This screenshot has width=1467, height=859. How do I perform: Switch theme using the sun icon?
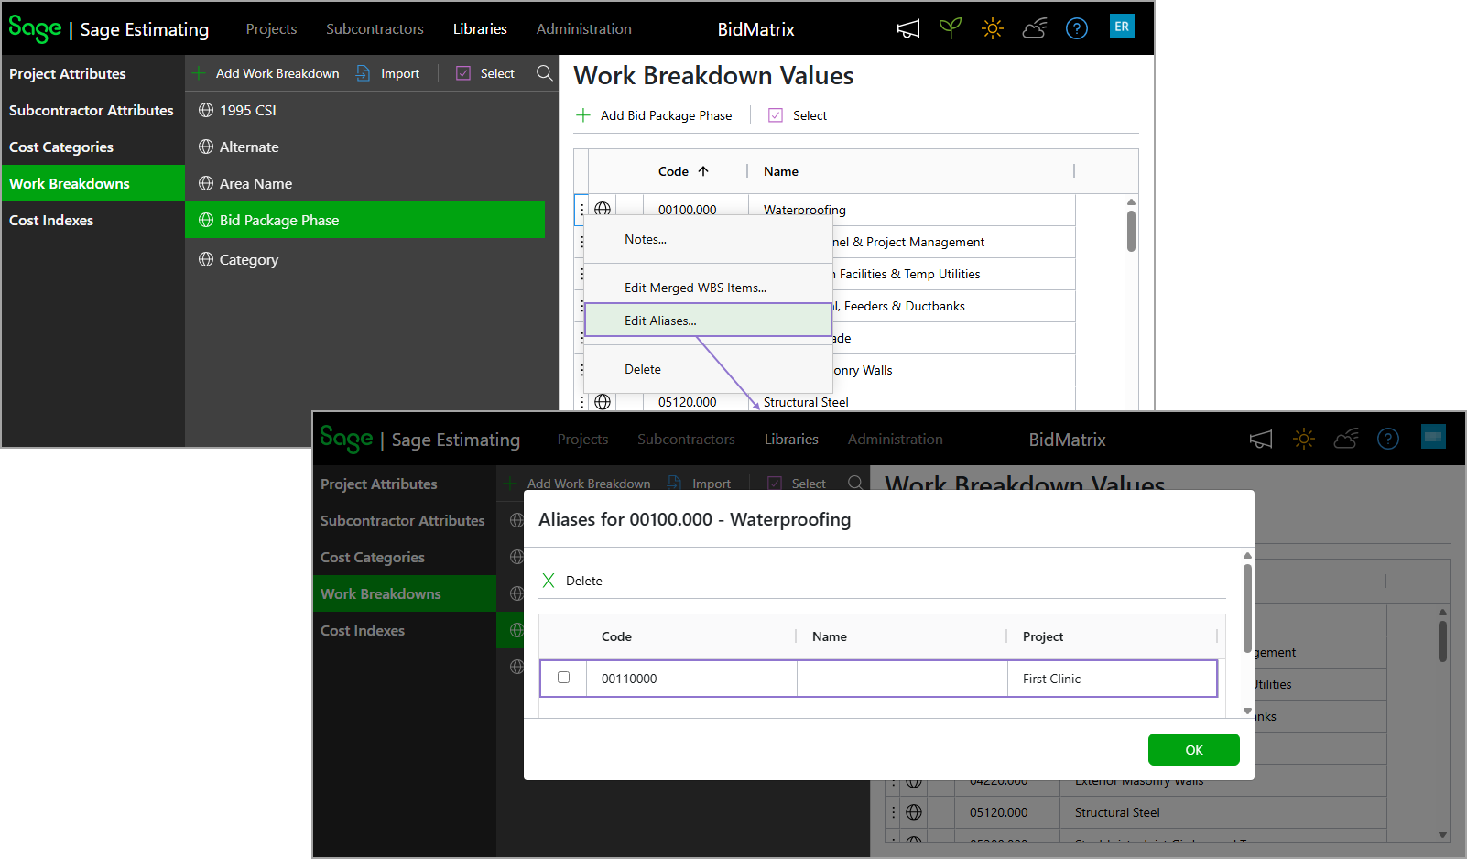pos(992,28)
